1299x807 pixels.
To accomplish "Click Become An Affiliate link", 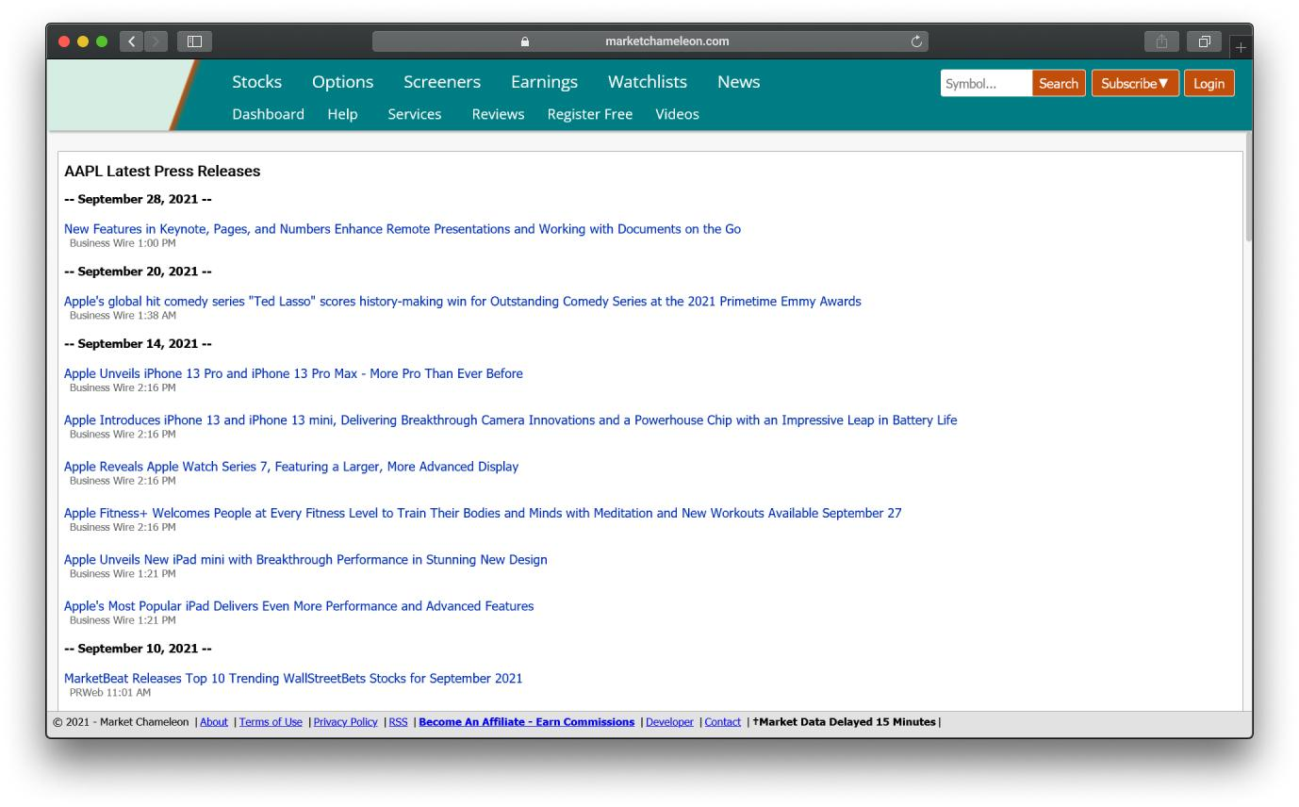I will coord(527,722).
